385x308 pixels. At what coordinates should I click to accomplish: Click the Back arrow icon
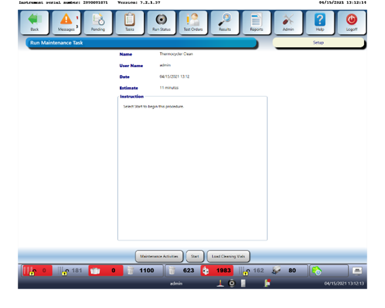34,20
